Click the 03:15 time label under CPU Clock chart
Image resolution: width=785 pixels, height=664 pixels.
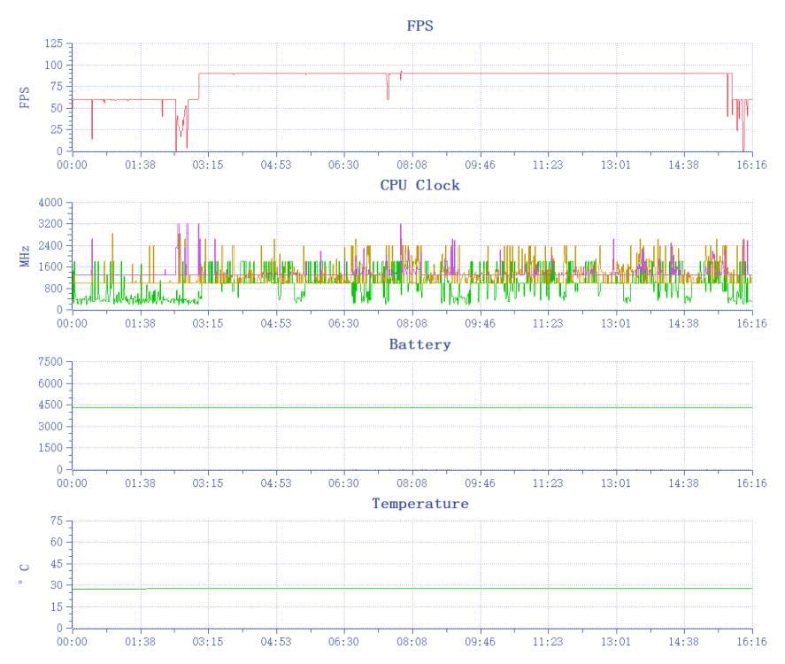click(208, 324)
